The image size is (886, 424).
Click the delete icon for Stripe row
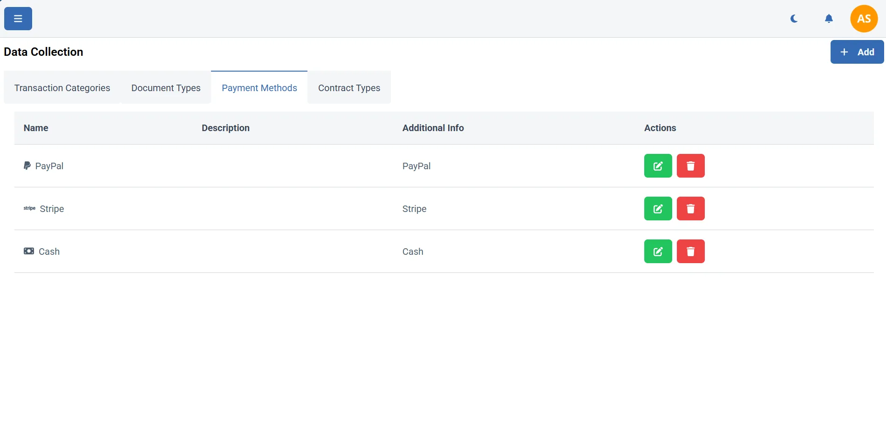[690, 208]
